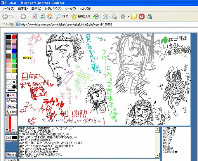This screenshot has height=161, width=198.
Task: Click the chat message input field
Action: pyautogui.click(x=89, y=160)
